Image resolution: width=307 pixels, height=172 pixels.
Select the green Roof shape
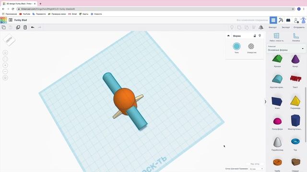click(x=277, y=59)
